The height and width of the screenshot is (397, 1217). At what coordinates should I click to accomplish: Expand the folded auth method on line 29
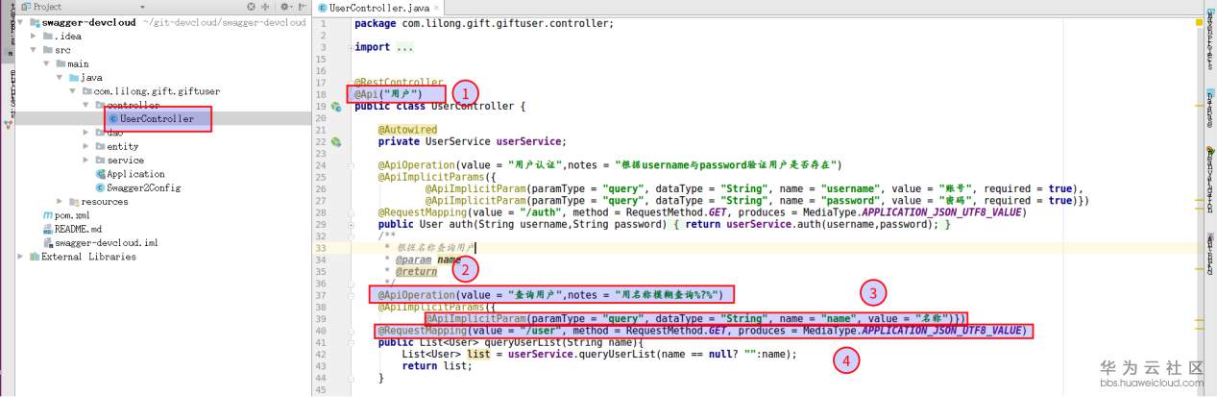tap(351, 224)
